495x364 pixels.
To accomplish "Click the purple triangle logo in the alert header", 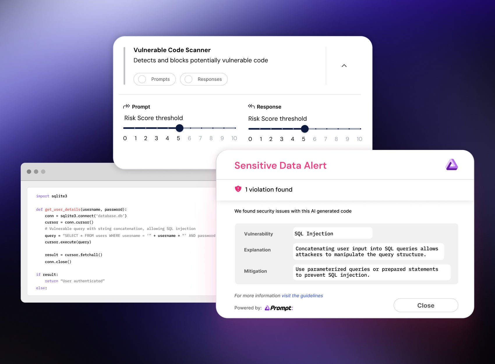I will click(452, 165).
